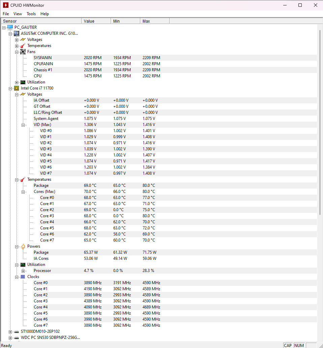Click the 28.3 % max utilization value
Image resolution: width=323 pixels, height=348 pixels.
[x=148, y=271]
